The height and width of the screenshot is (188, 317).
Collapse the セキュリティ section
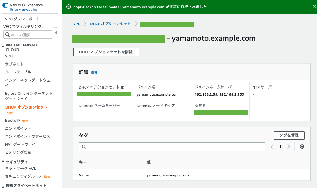click(3, 162)
